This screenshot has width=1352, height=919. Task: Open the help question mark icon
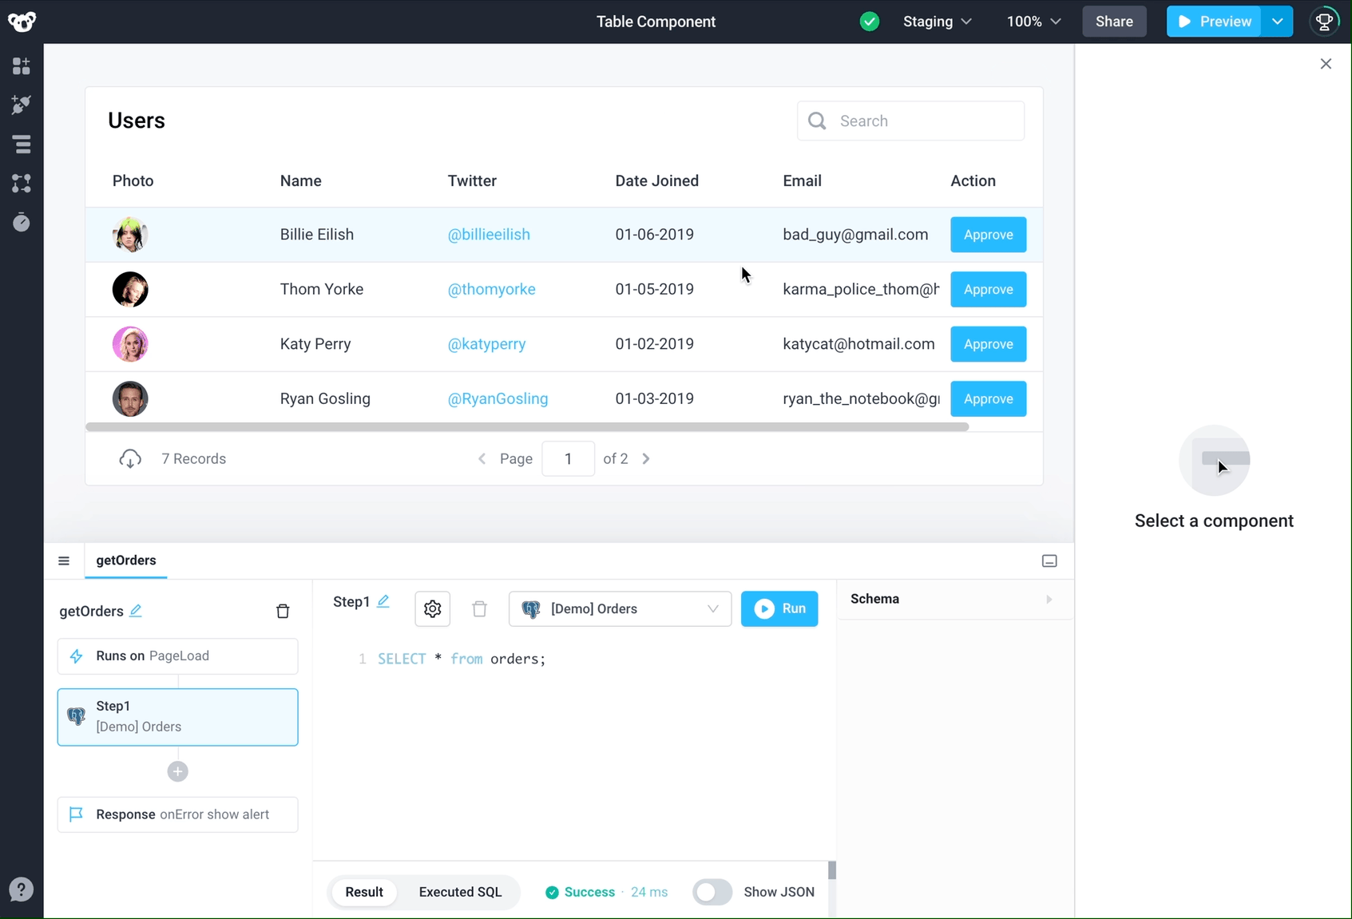click(x=22, y=889)
